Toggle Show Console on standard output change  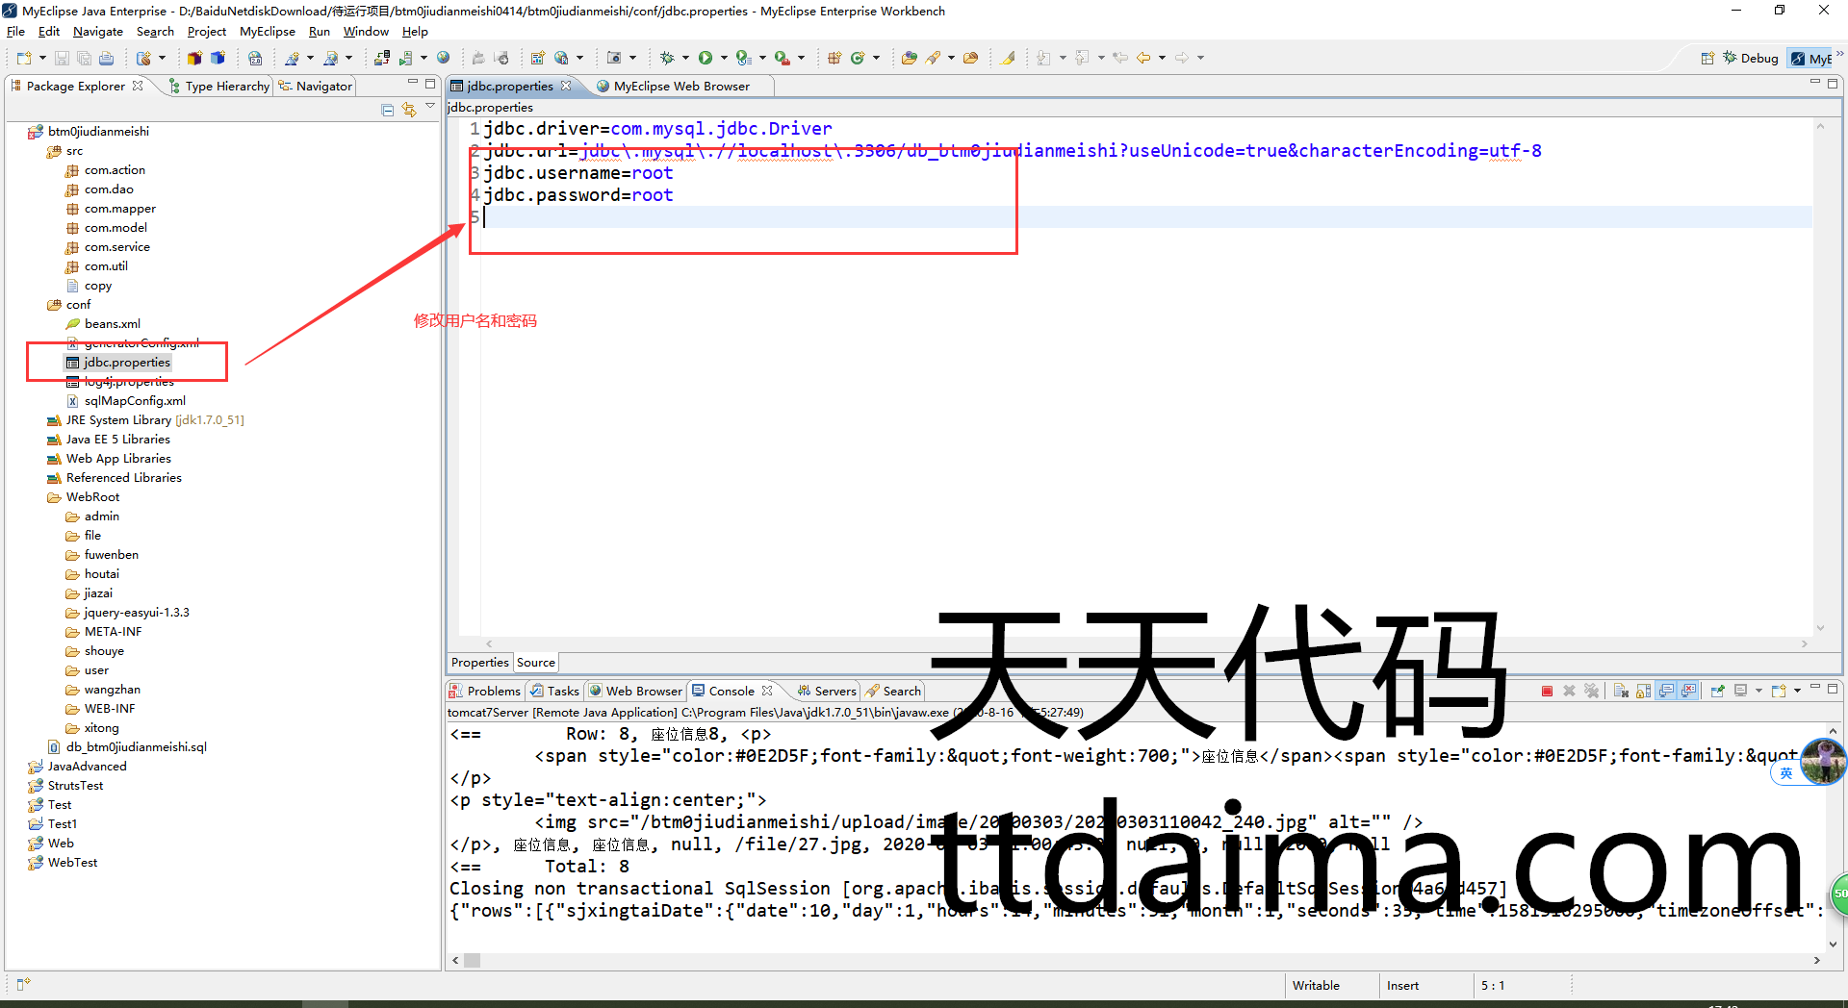[1666, 691]
